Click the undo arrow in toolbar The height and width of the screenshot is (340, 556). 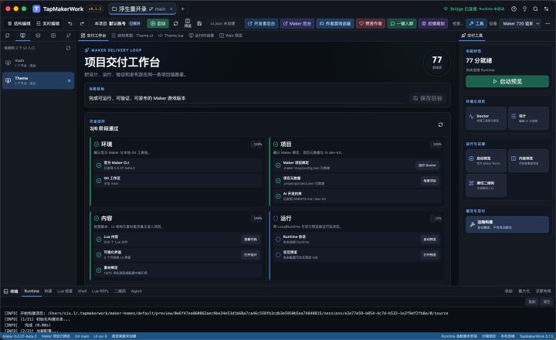click(70, 23)
